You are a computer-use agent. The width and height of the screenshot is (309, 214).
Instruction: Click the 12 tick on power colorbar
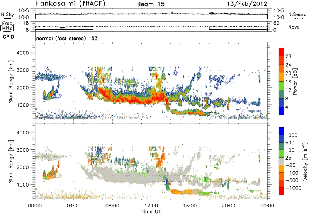tap(288, 90)
